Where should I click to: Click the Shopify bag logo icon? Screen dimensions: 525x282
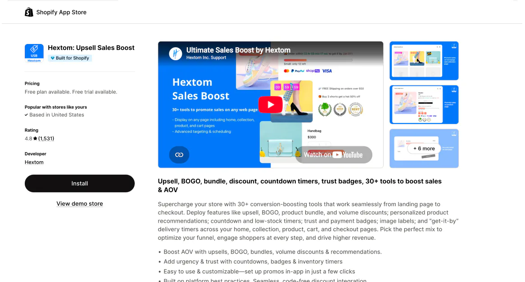click(29, 12)
